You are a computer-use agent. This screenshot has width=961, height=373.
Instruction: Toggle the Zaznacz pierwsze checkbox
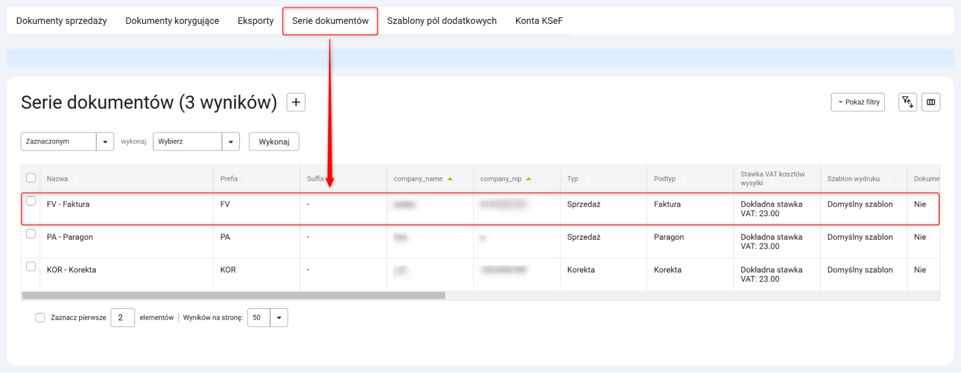pyautogui.click(x=40, y=318)
